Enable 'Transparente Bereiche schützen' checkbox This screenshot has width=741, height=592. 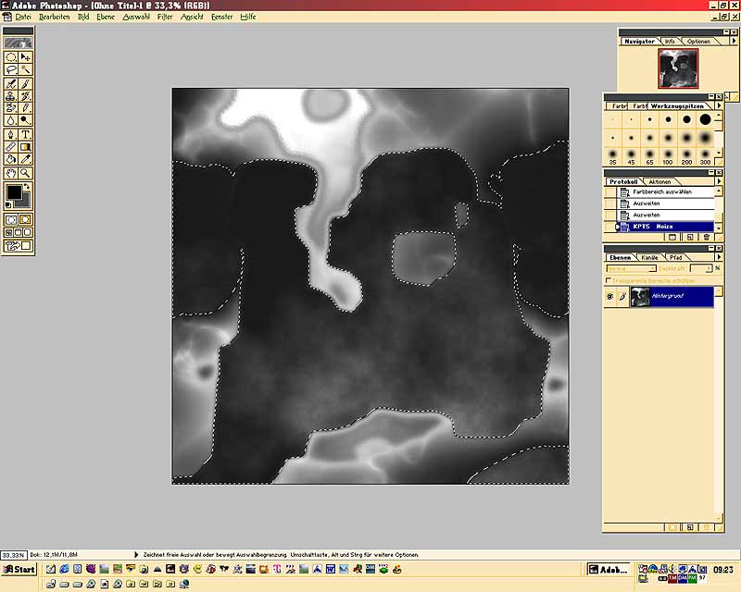click(x=608, y=280)
